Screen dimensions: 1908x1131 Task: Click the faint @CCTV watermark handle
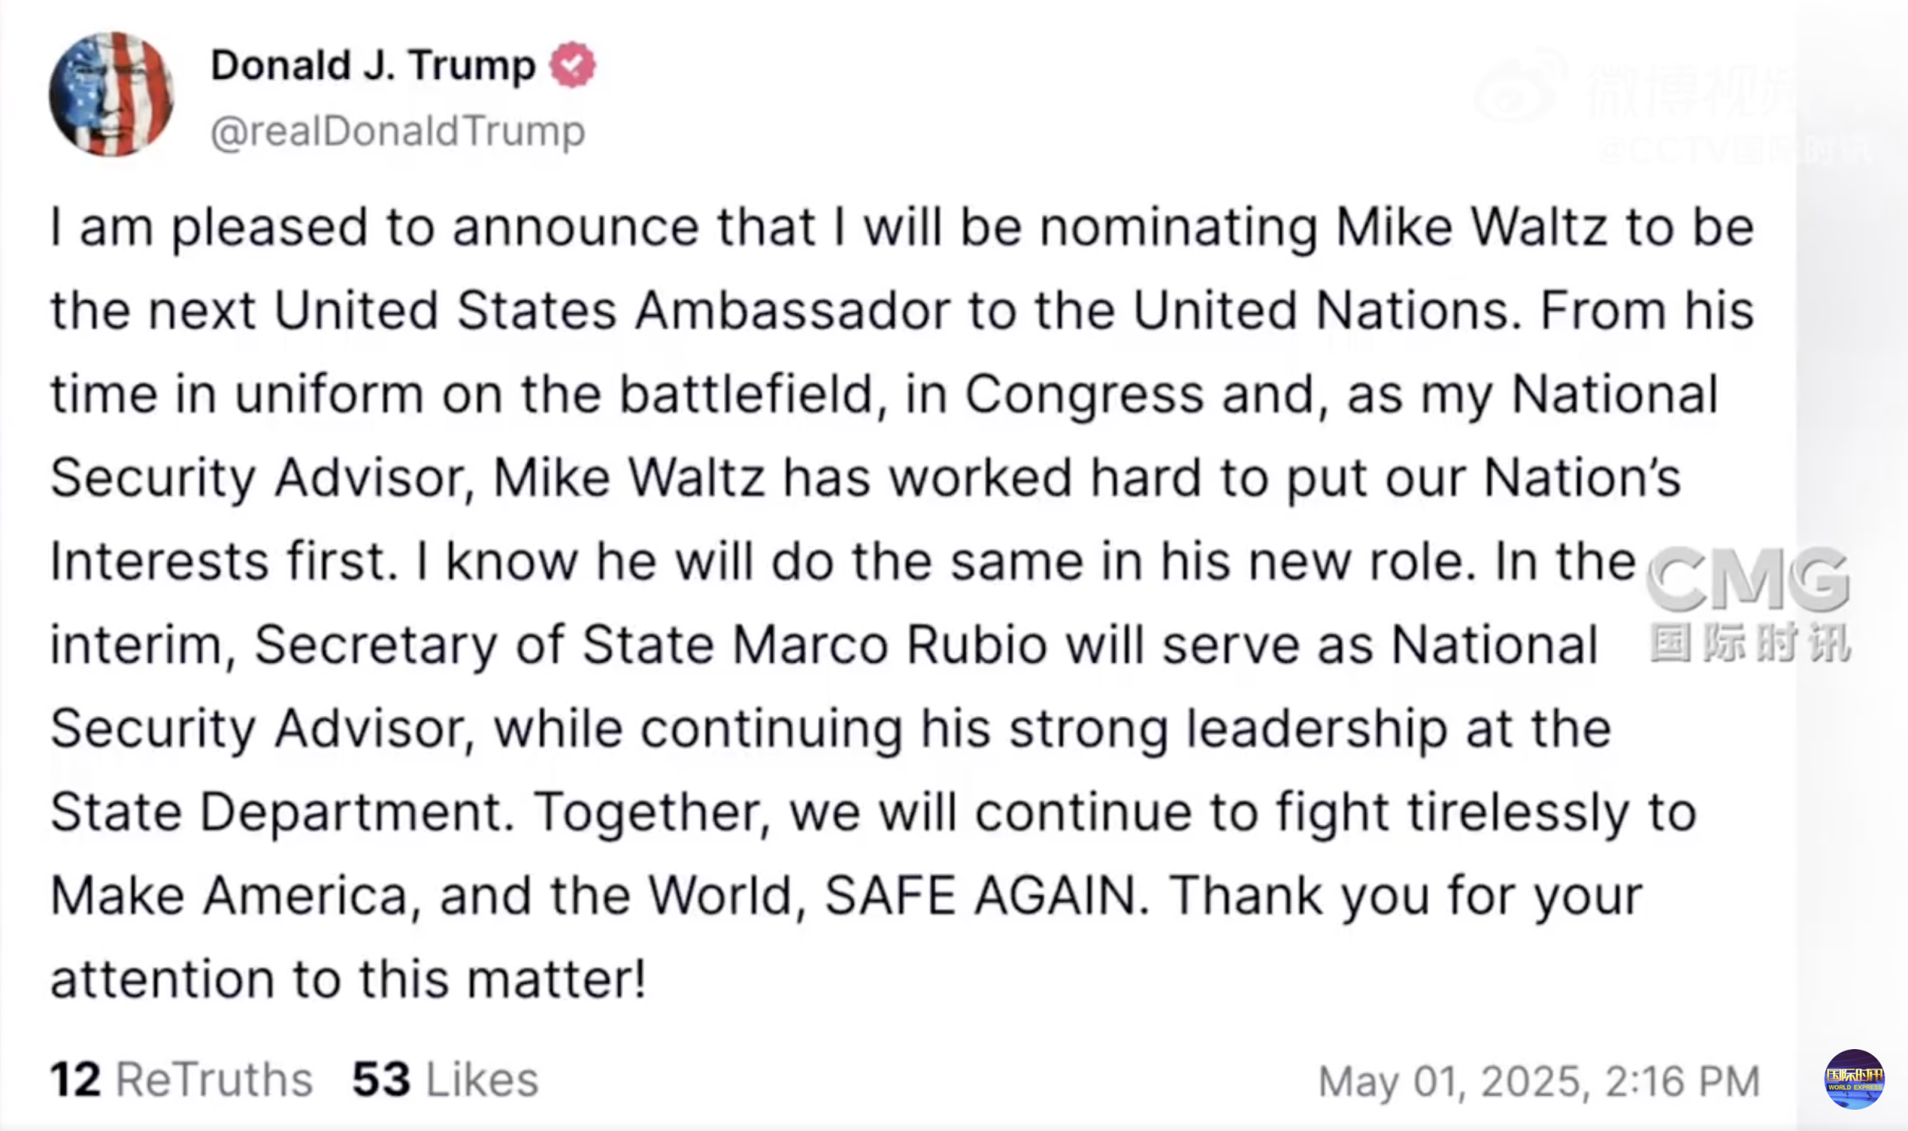(x=1737, y=150)
